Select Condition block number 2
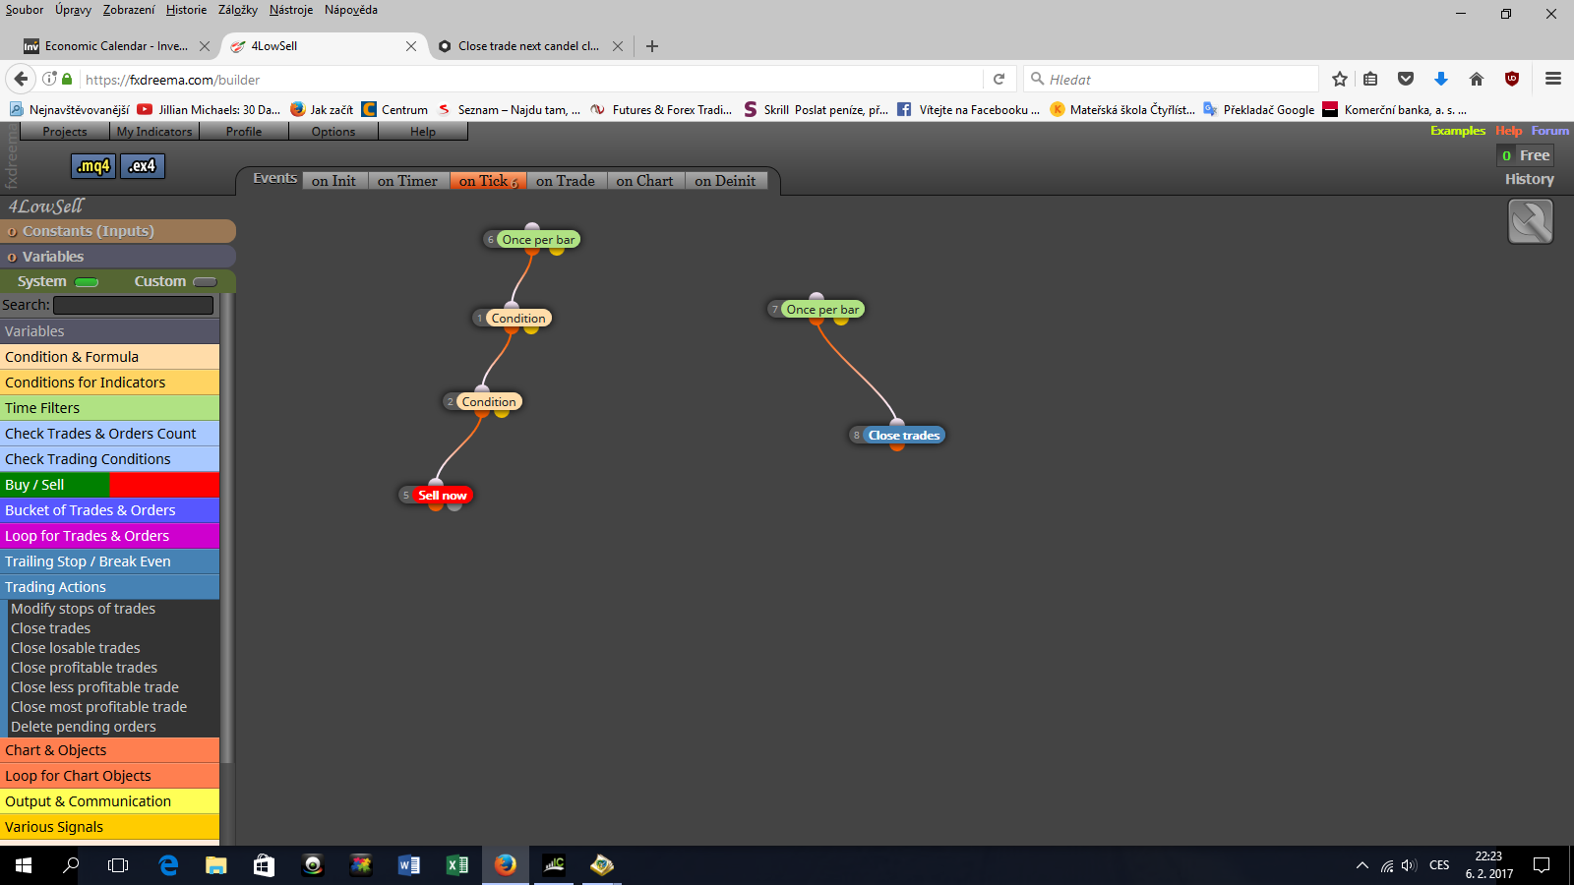 488,402
